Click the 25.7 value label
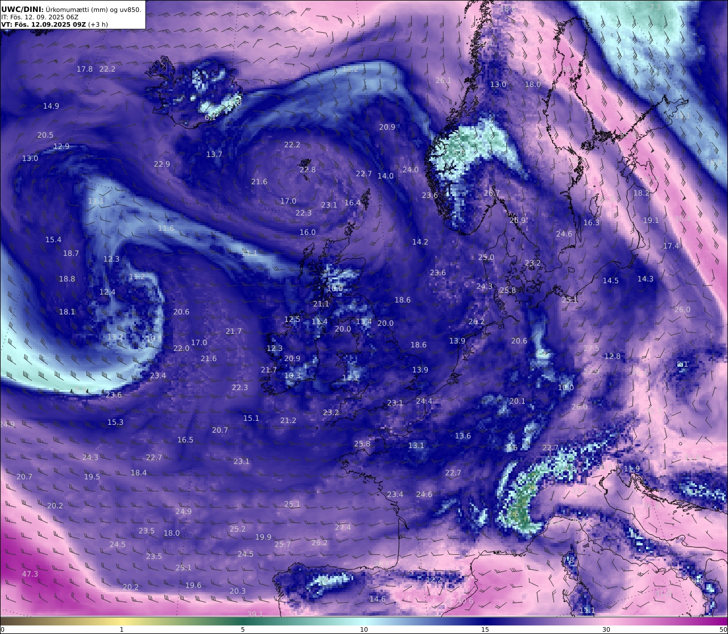 click(x=283, y=545)
